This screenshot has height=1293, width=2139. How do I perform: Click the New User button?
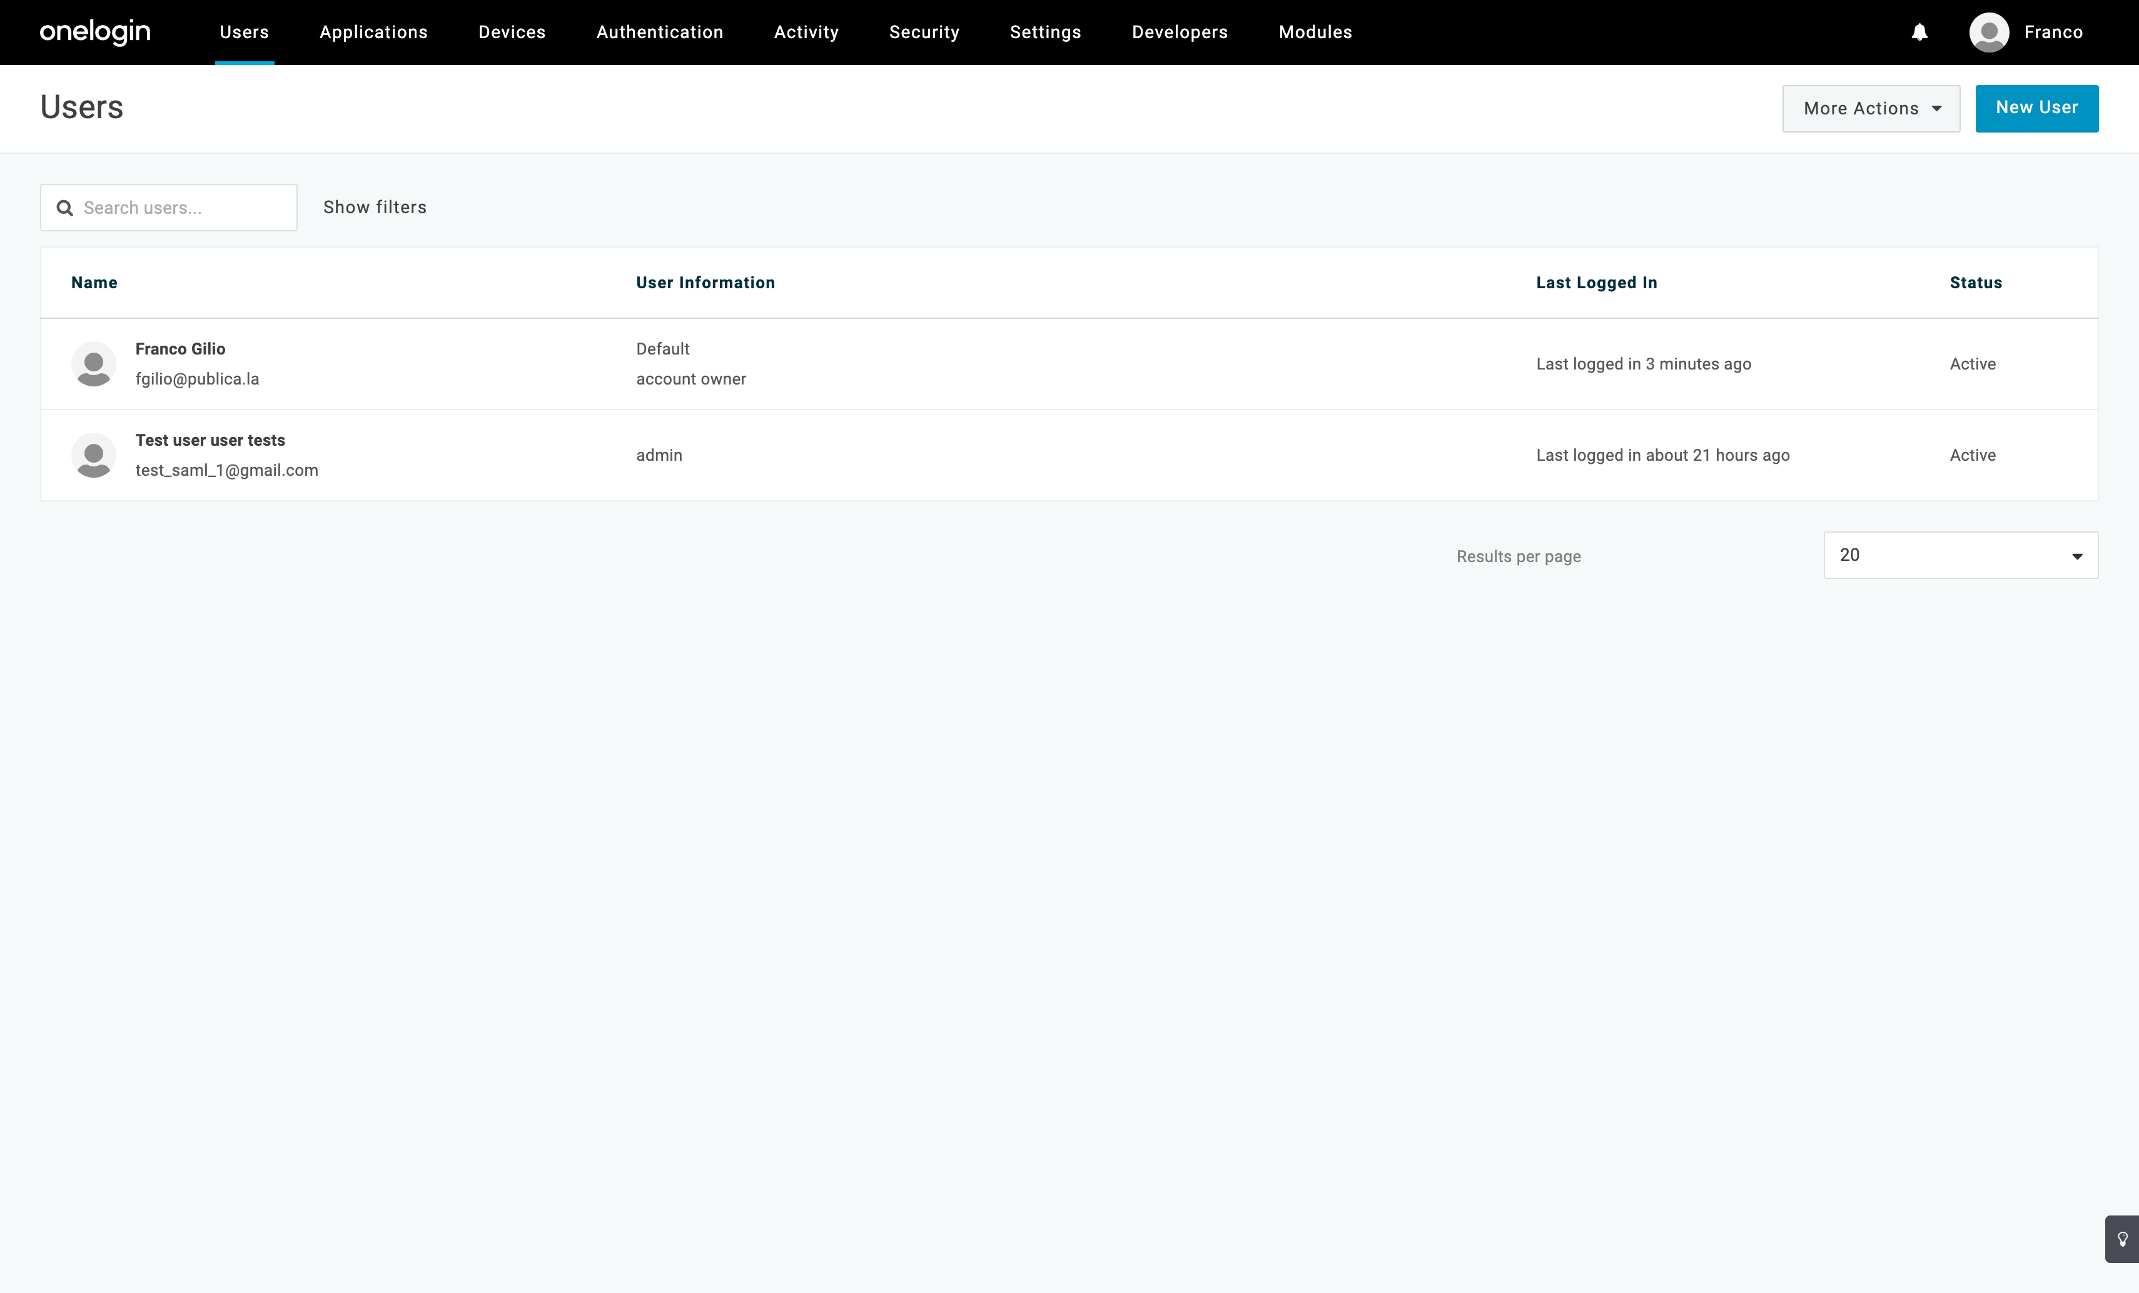pyautogui.click(x=2036, y=108)
